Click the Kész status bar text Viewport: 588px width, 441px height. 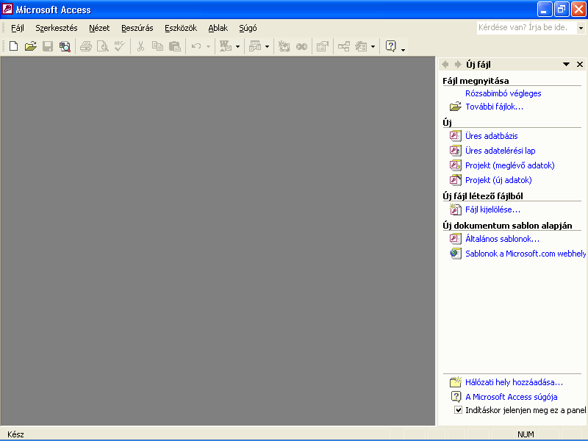coord(15,434)
